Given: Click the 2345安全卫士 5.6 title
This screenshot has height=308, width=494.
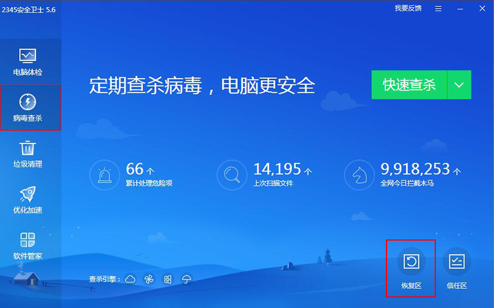Looking at the screenshot, I should point(28,10).
